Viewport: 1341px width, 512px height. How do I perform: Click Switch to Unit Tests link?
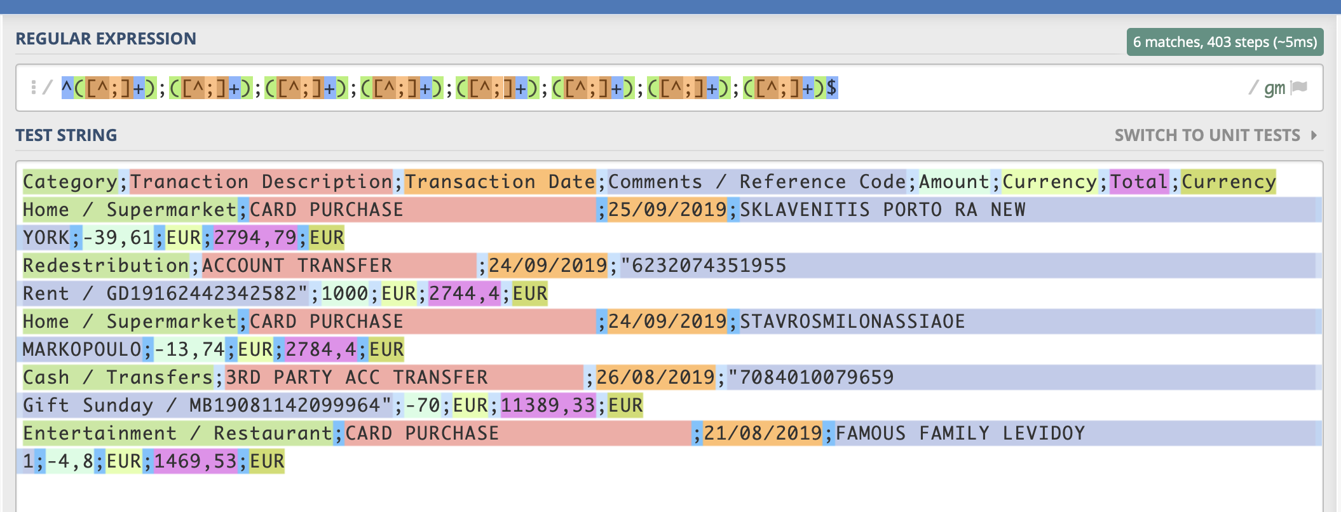1208,135
